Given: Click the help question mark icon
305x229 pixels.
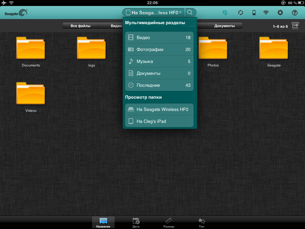Looking at the screenshot, I should (295, 13).
